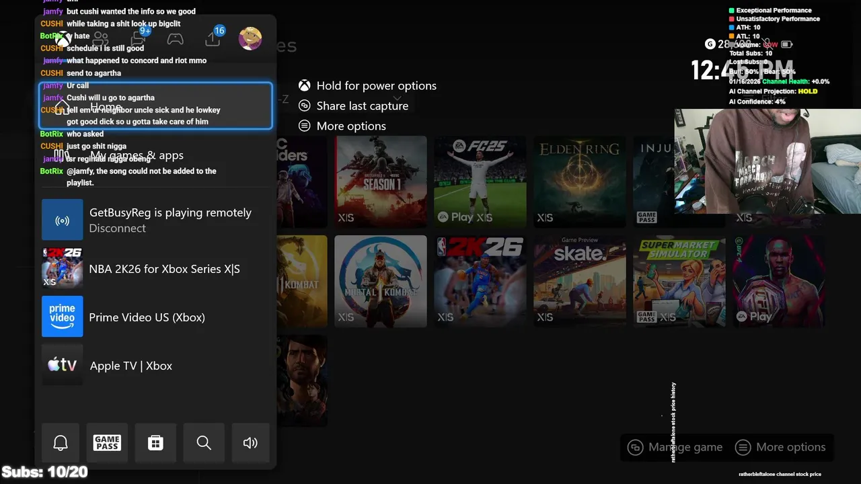Select the EA UFC game tile
This screenshot has height=484, width=861.
(779, 281)
